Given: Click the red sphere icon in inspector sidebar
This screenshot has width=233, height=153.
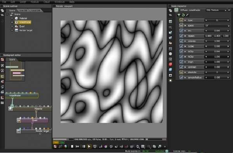Looking at the screenshot, I should (170, 64).
